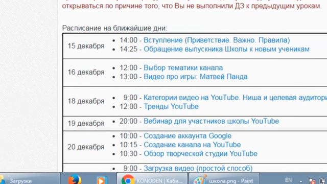
Task: Click the 13:00 time entry
Action: (128, 77)
